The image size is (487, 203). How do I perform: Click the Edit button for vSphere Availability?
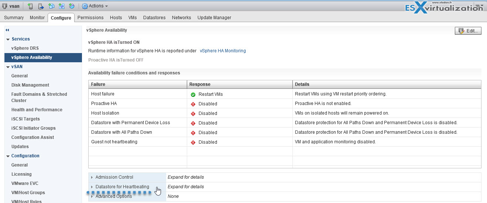coord(468,31)
